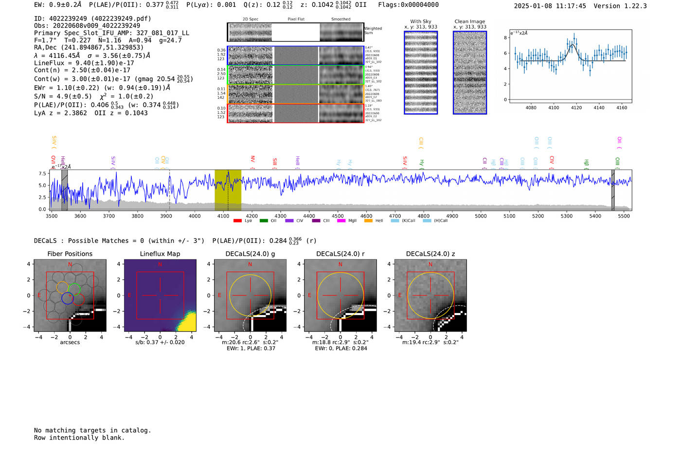This screenshot has height=464, width=681.
Task: Click the Flags:0x00004000 text
Action: tap(408, 5)
